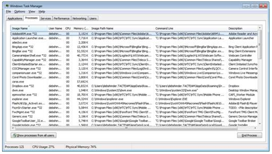Open the View menu

pos(32,12)
